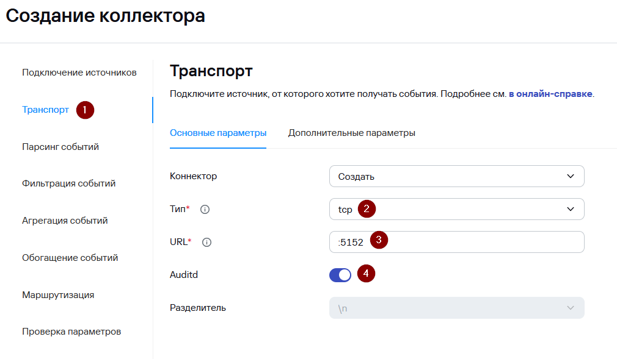Open the в онлайн-справке help link
Viewport: 617px width, 359px height.
coord(550,94)
